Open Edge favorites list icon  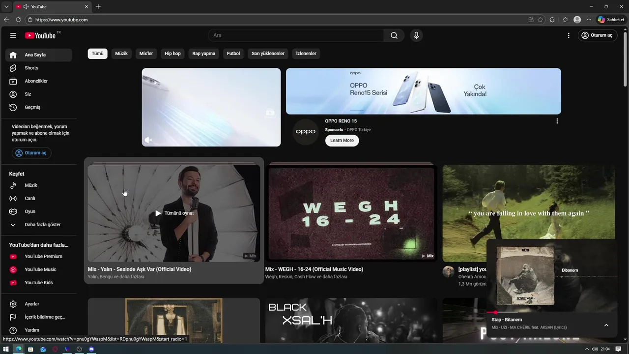565,20
